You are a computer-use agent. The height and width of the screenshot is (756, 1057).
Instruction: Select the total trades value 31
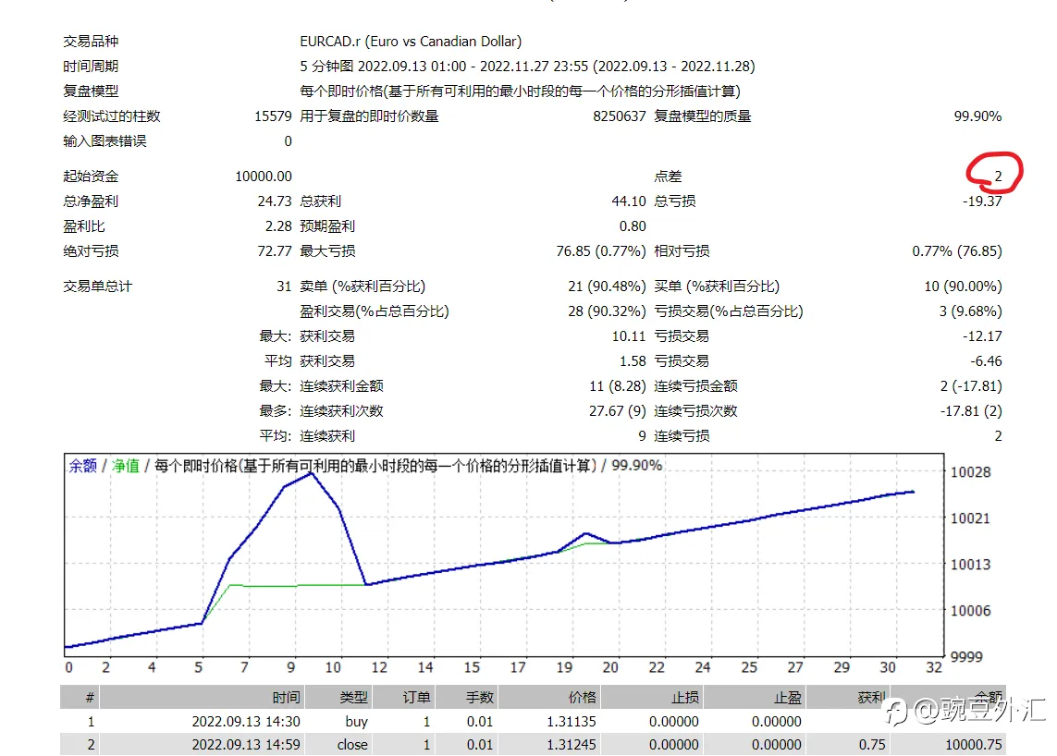pyautogui.click(x=284, y=286)
